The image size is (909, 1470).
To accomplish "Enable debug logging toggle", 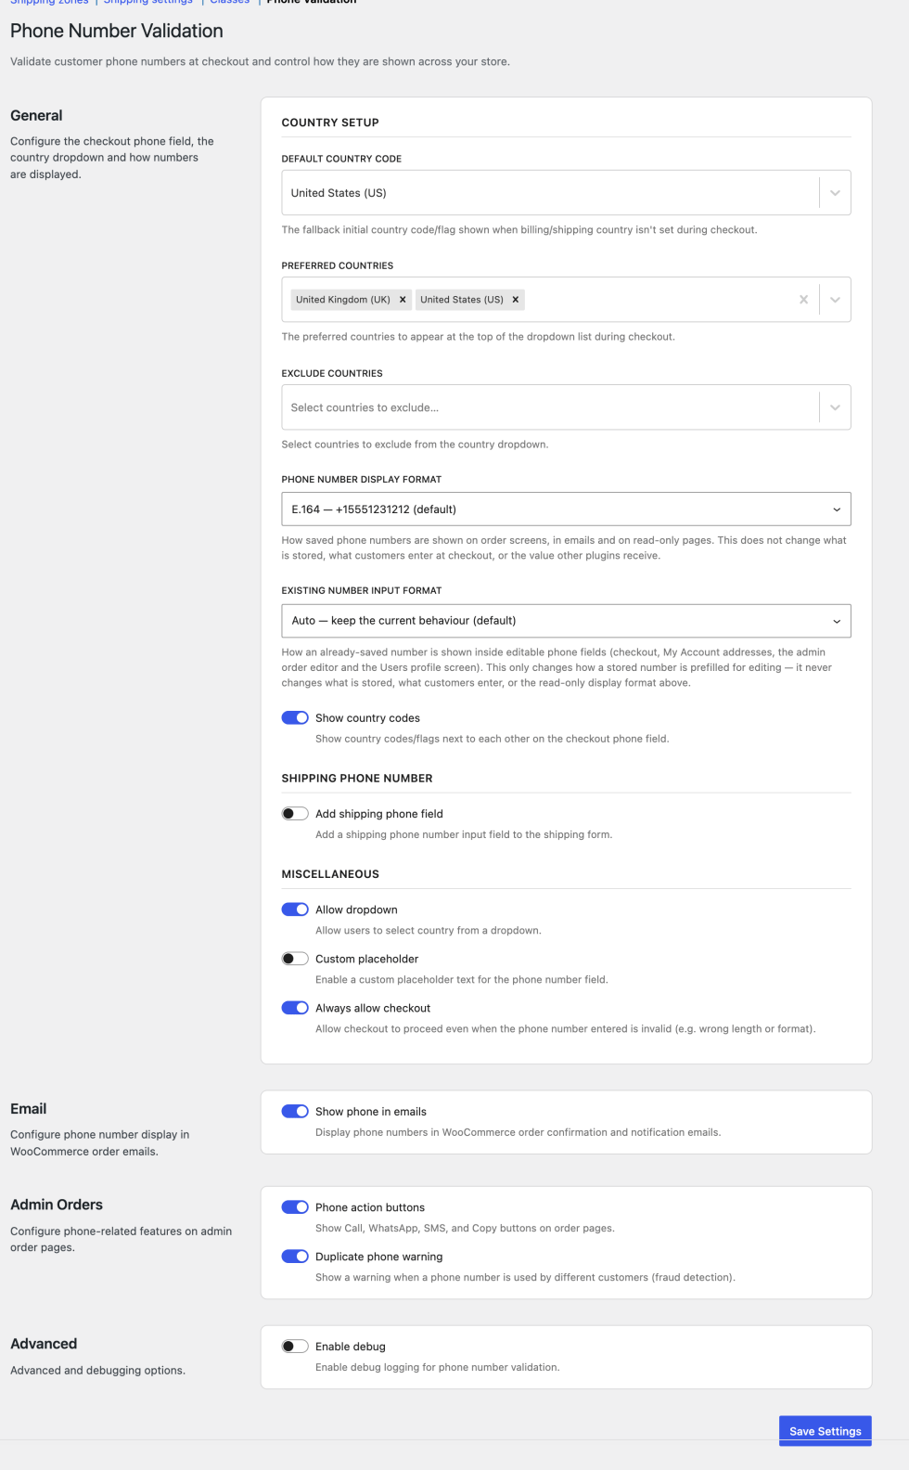I will 295,1347.
